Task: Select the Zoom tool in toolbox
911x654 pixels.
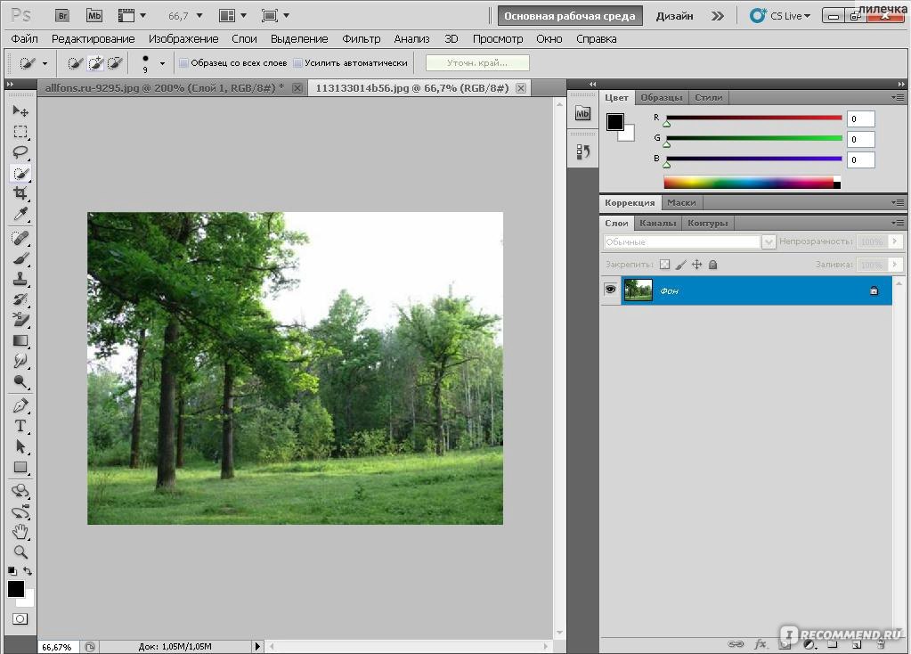Action: pyautogui.click(x=20, y=552)
